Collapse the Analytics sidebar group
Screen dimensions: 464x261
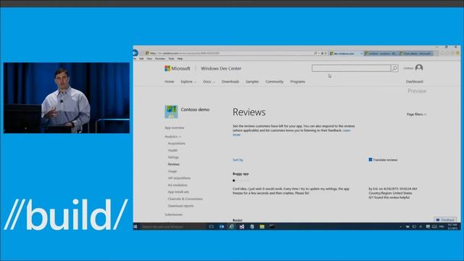click(x=173, y=136)
